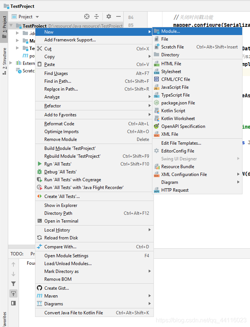Click the TODO filter funnel icon
250x327 pixels.
[13, 284]
